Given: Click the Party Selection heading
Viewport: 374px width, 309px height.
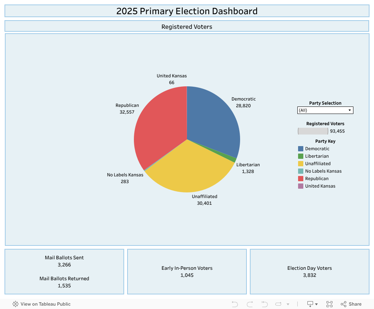Looking at the screenshot, I should tap(325, 103).
